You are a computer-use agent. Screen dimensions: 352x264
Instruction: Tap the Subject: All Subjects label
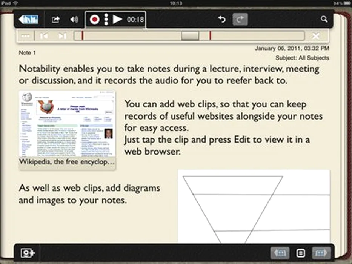(302, 58)
